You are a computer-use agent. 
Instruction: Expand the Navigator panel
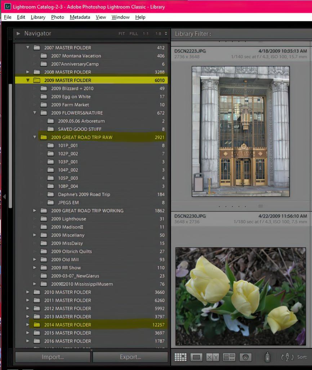18,34
